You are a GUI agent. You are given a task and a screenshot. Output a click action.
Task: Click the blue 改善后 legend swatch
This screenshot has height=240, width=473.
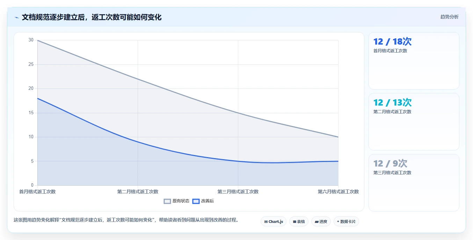click(x=196, y=201)
